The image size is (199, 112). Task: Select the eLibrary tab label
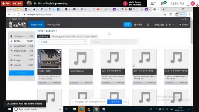coord(44,36)
